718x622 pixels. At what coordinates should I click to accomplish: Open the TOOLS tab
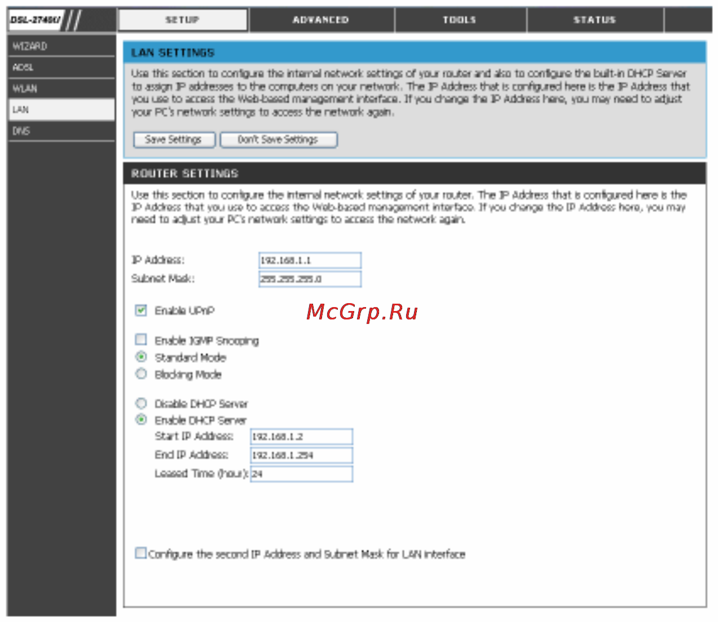[x=460, y=20]
